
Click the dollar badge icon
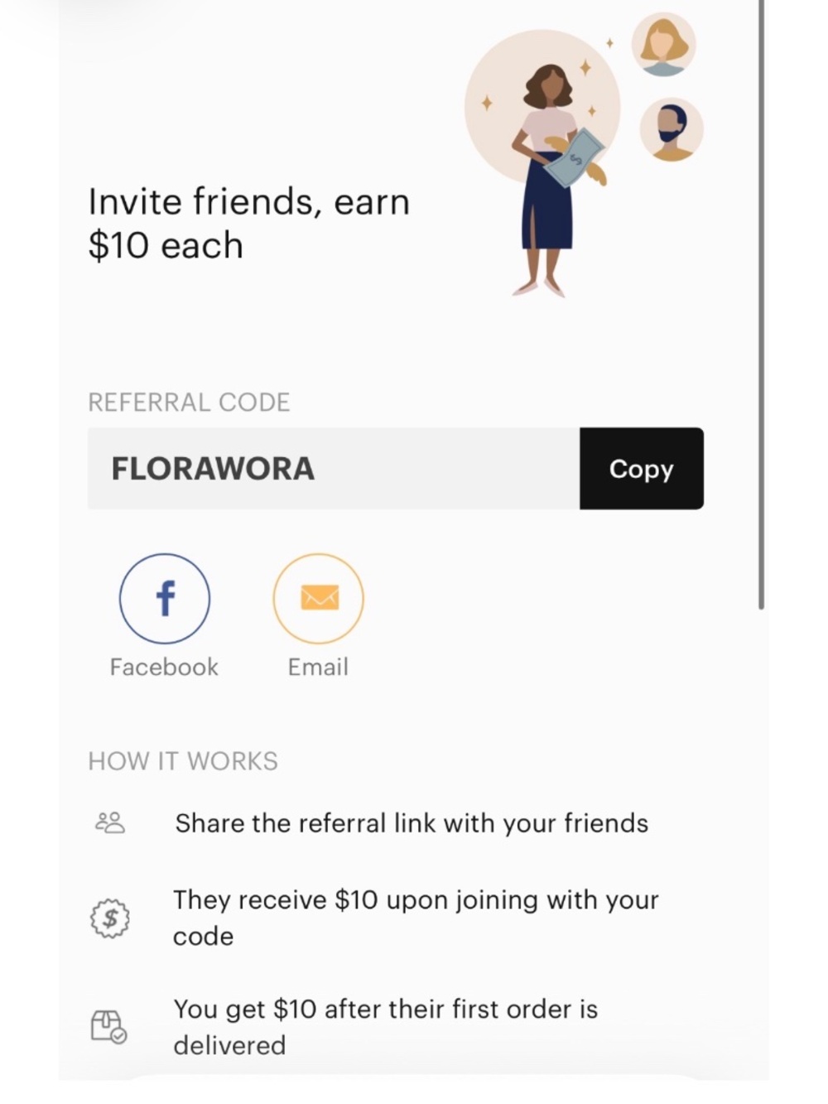(109, 918)
